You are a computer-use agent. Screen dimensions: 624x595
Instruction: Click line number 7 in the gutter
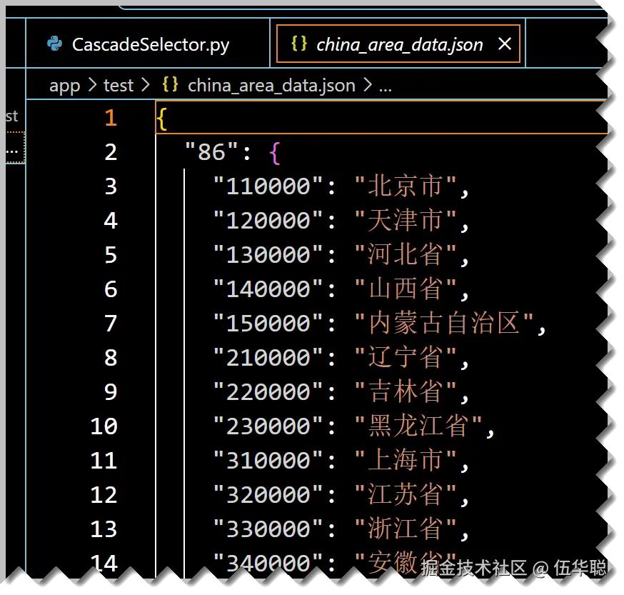click(x=111, y=324)
